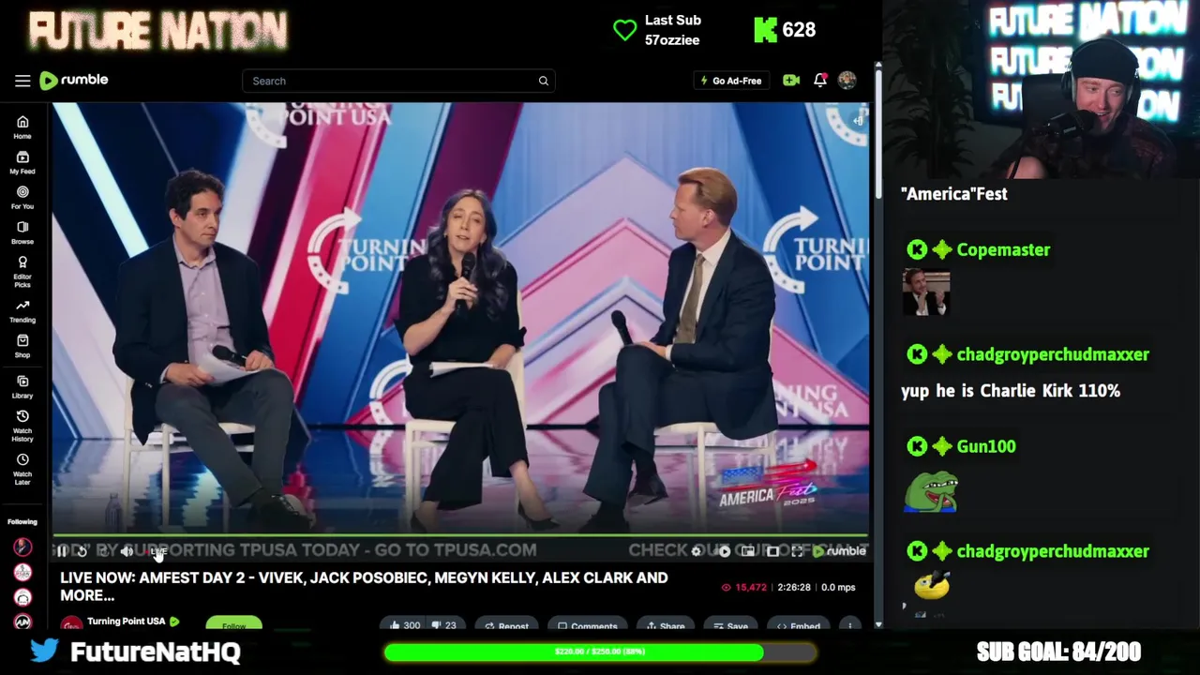
Task: Toggle theater mode in player
Action: point(772,551)
